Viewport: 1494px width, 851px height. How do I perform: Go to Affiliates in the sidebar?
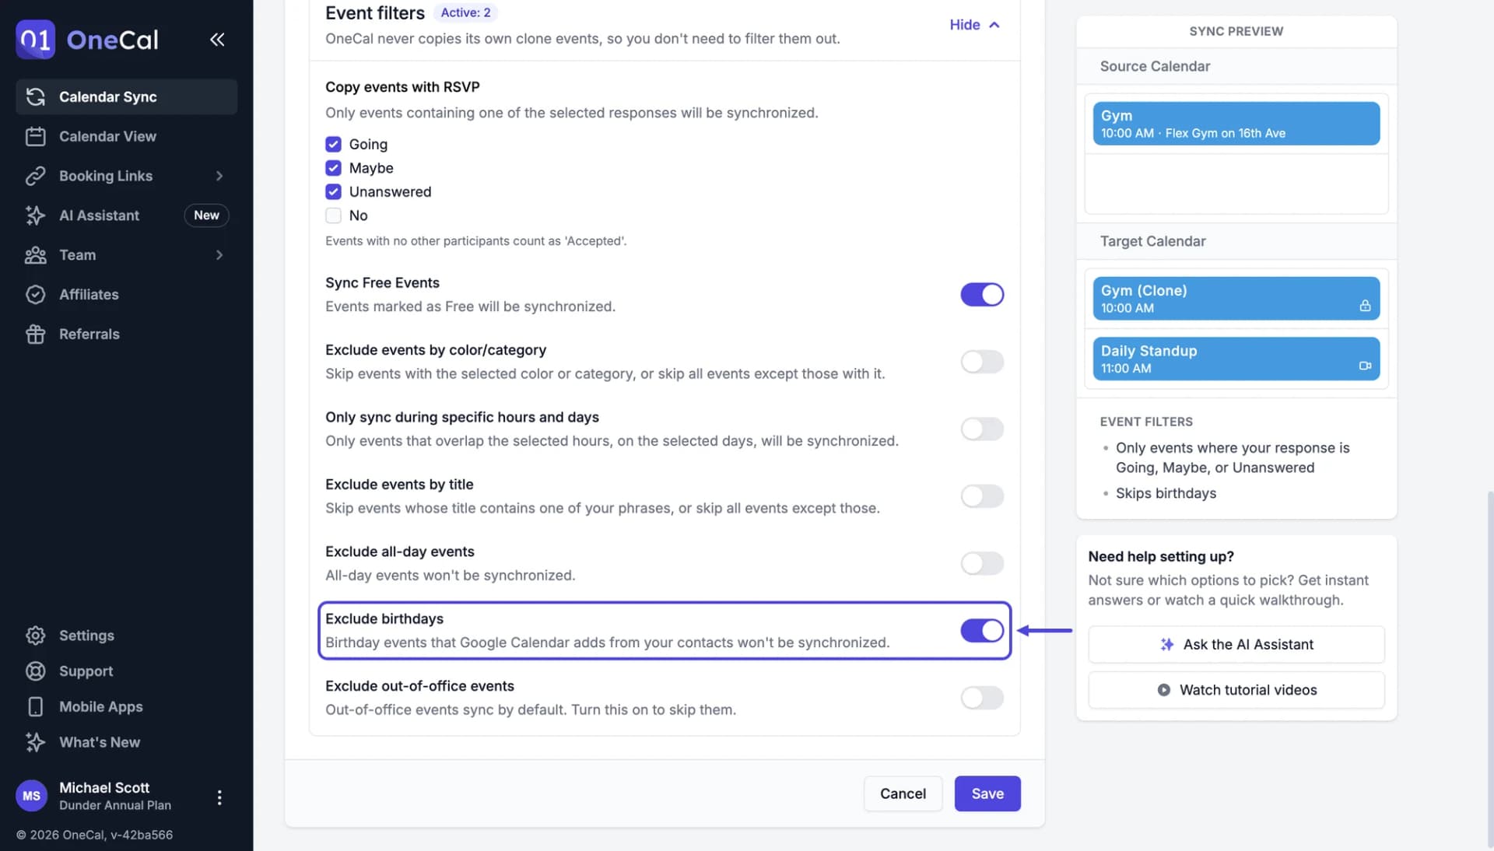click(126, 295)
